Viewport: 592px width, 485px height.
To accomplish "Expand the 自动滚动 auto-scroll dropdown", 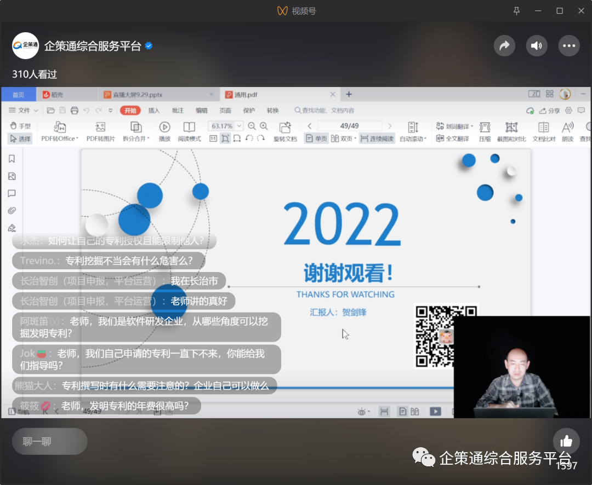I will point(426,138).
